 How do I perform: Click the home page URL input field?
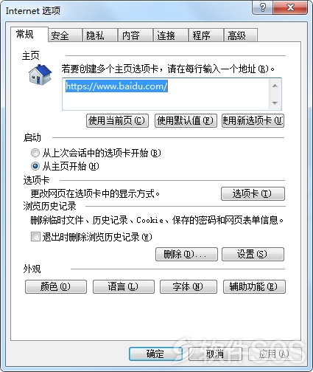(166, 94)
